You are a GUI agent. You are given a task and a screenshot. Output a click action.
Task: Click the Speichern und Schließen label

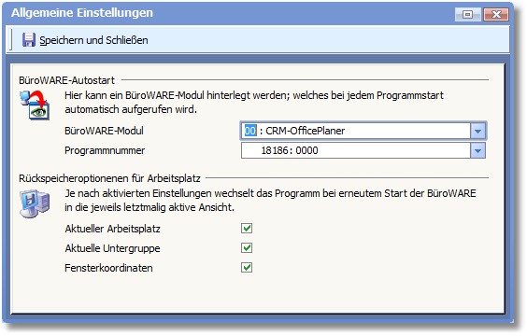pos(93,40)
